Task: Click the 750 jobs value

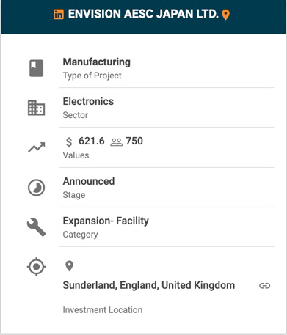Action: click(134, 141)
